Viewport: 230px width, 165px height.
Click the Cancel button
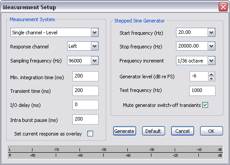pos(183,131)
